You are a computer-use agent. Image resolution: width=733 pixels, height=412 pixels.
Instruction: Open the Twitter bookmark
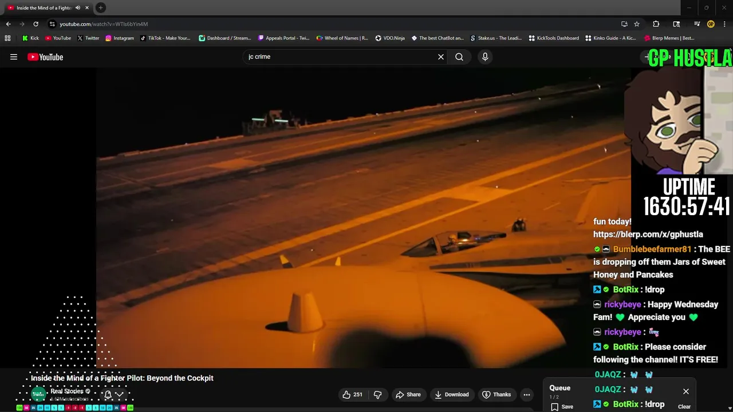coord(88,38)
